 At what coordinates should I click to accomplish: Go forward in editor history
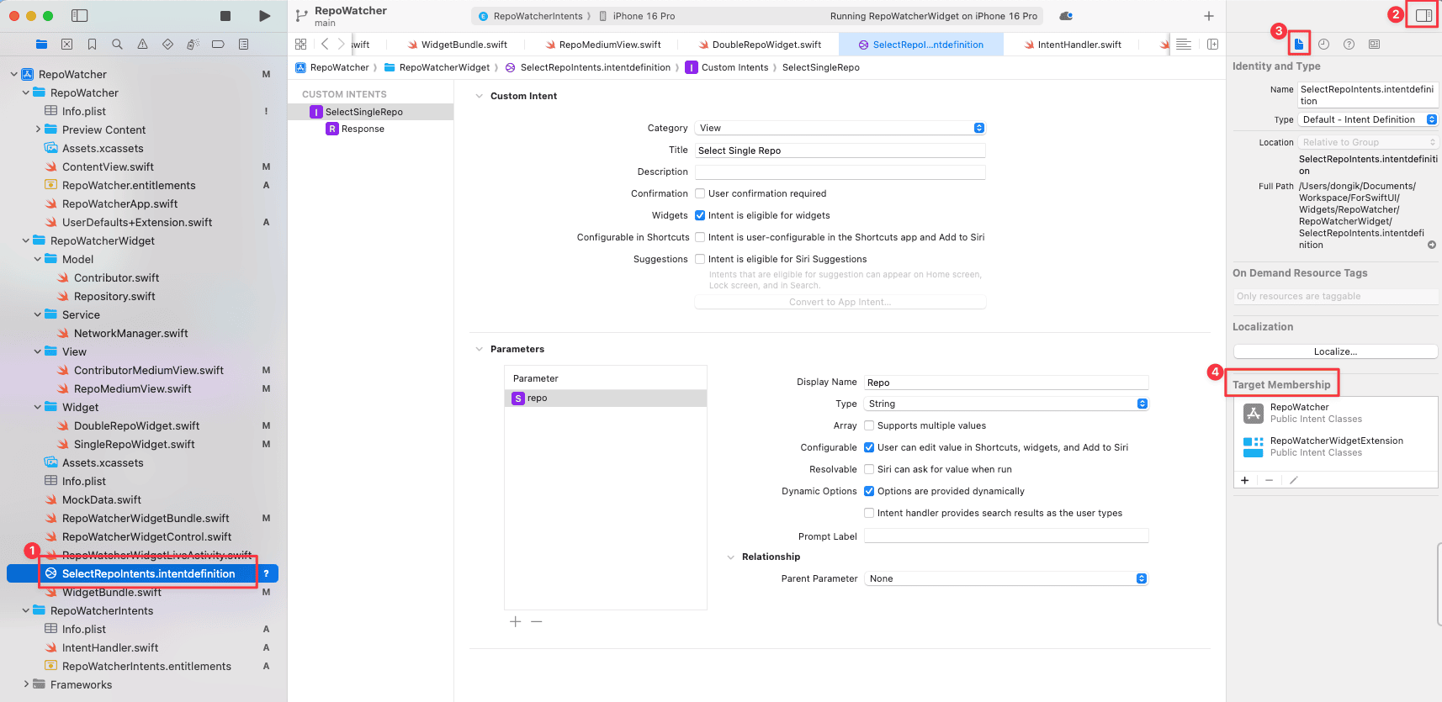341,44
